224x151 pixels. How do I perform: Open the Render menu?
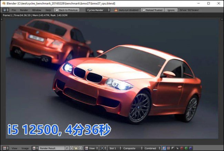tap(24, 10)
